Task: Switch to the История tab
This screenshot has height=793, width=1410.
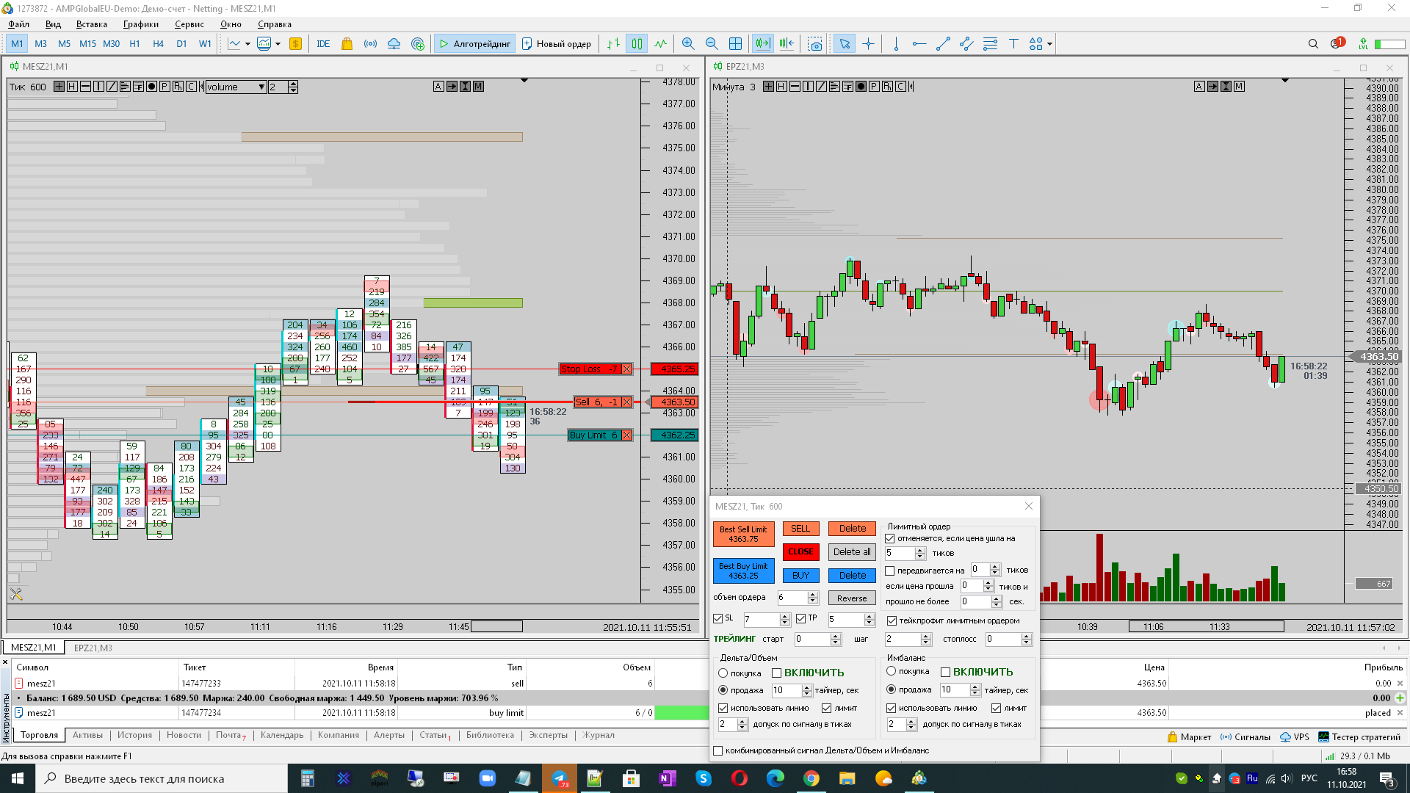Action: (134, 735)
